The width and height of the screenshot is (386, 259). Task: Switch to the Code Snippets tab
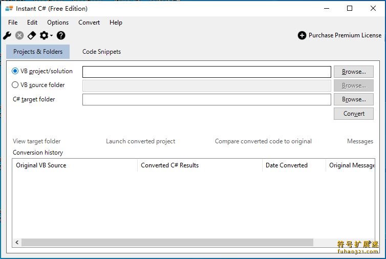(101, 52)
